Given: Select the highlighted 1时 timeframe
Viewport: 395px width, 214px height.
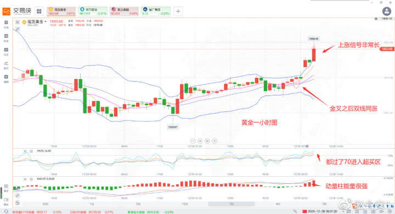Looking at the screenshot, I should coord(232,204).
